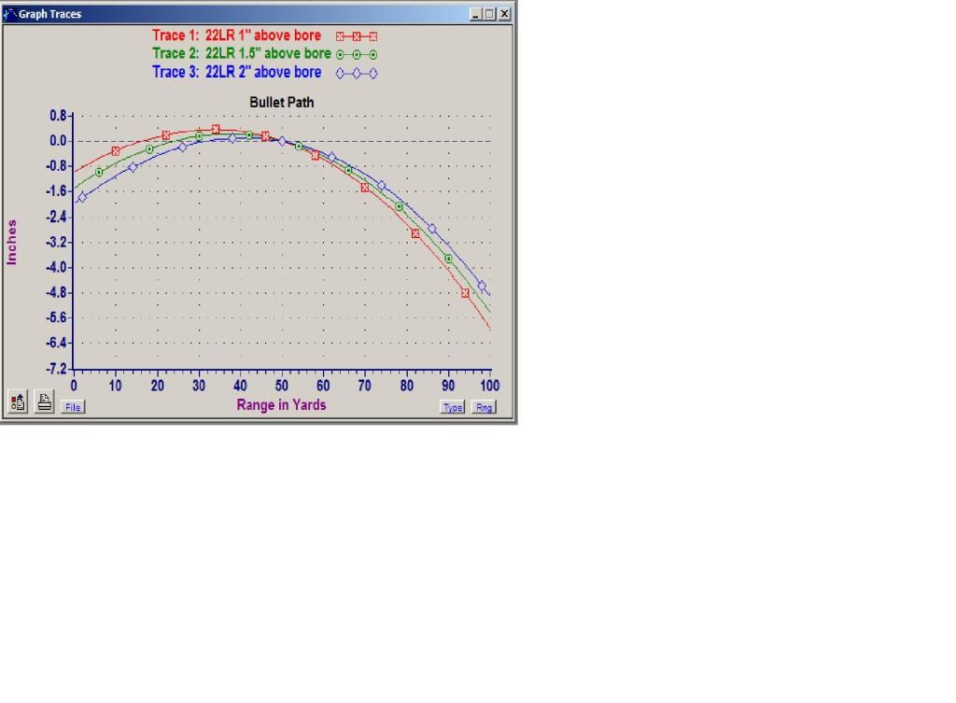Open the File button options
956x703 pixels.
[x=72, y=407]
